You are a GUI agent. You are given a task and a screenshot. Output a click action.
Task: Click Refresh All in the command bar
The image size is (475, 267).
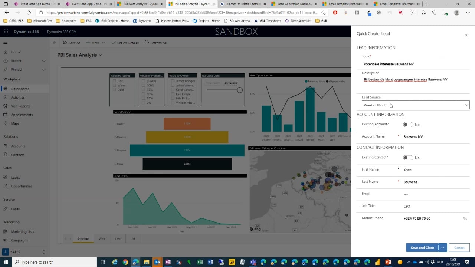point(155,43)
